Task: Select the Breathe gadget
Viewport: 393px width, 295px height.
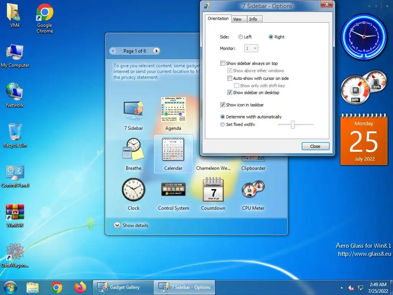Action: pyautogui.click(x=133, y=154)
